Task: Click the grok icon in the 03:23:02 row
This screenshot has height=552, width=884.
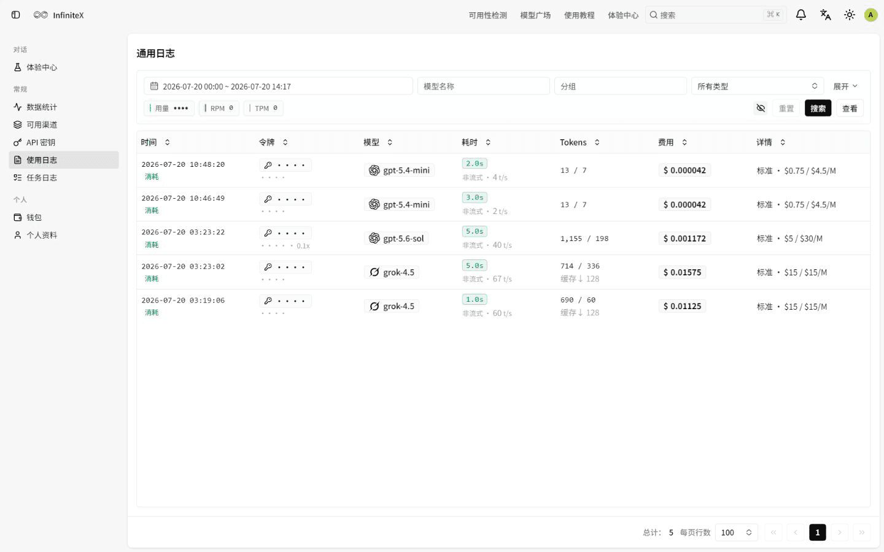Action: pyautogui.click(x=374, y=272)
